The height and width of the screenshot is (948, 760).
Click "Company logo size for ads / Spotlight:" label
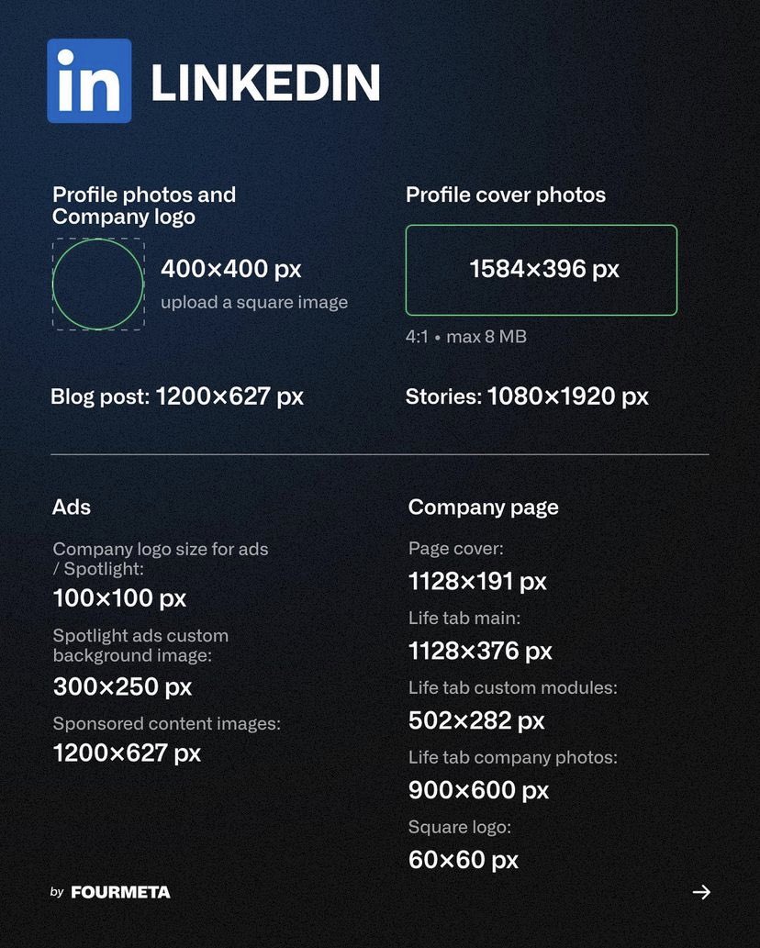point(161,559)
